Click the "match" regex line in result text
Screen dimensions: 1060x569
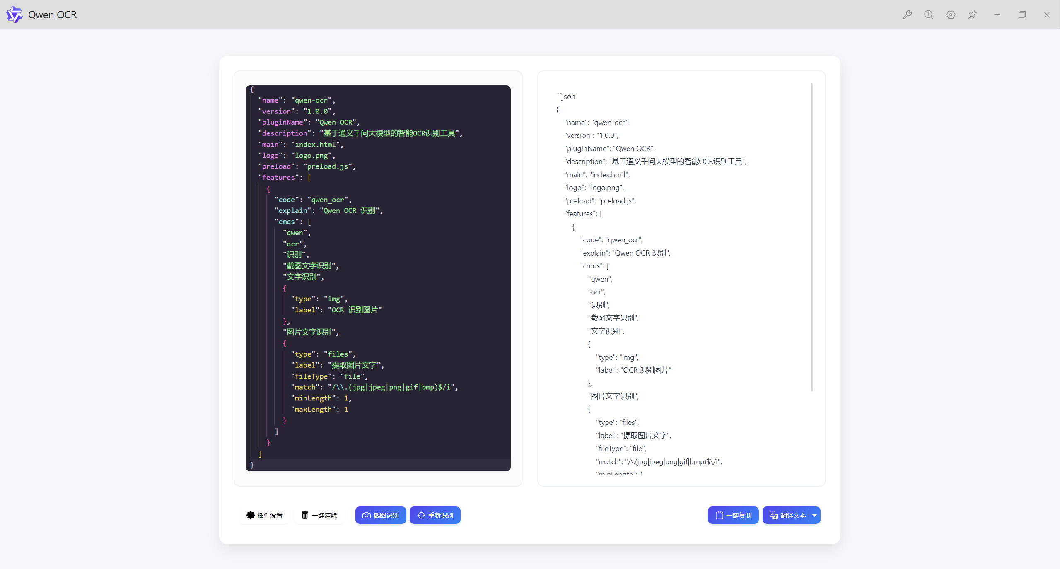coord(659,462)
